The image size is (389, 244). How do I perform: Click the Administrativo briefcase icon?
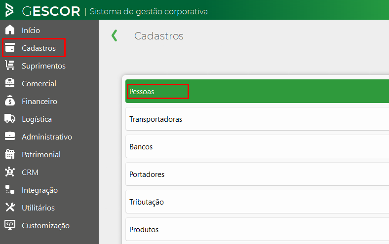(x=10, y=136)
